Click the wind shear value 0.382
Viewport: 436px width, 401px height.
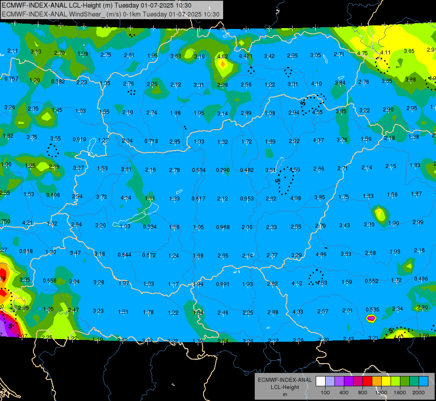click(x=58, y=81)
